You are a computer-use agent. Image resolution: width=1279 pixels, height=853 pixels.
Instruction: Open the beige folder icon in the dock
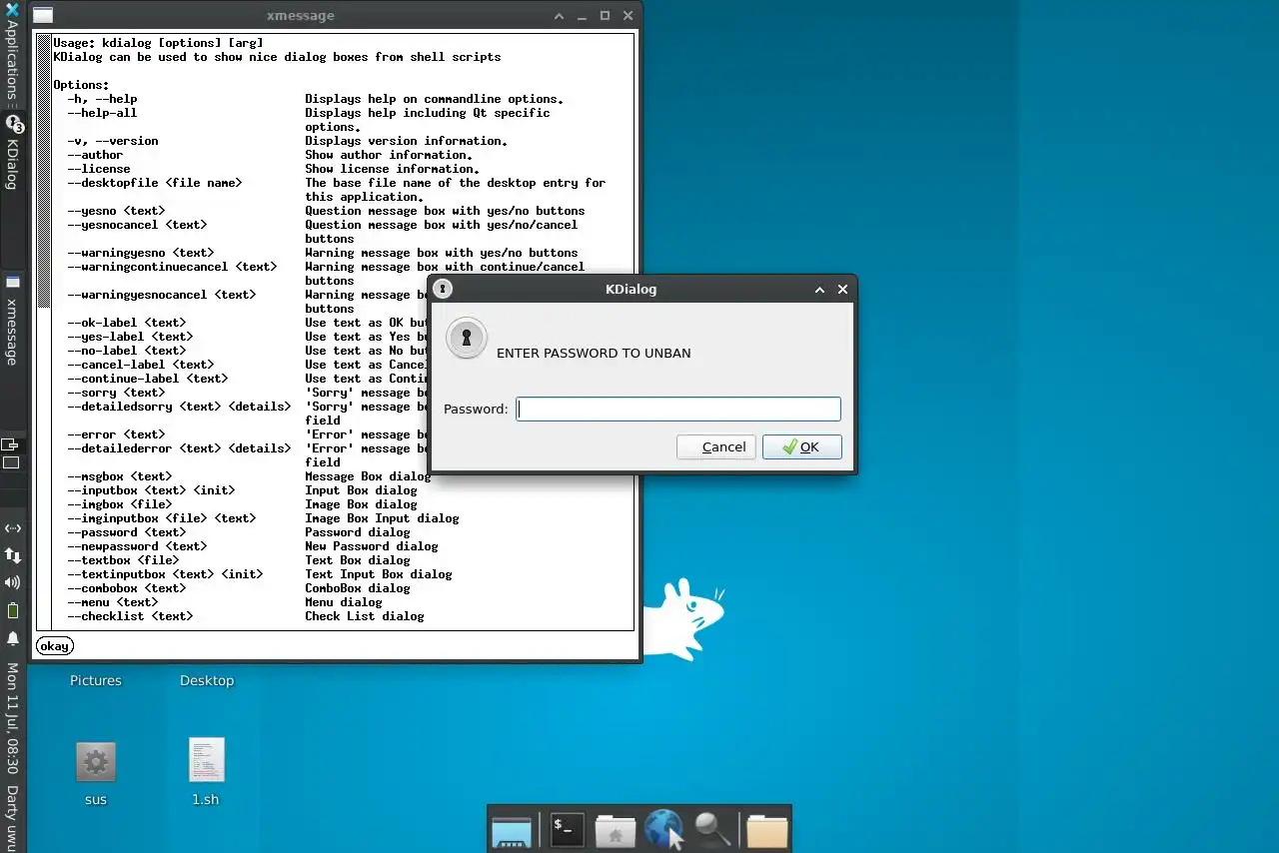coord(766,831)
